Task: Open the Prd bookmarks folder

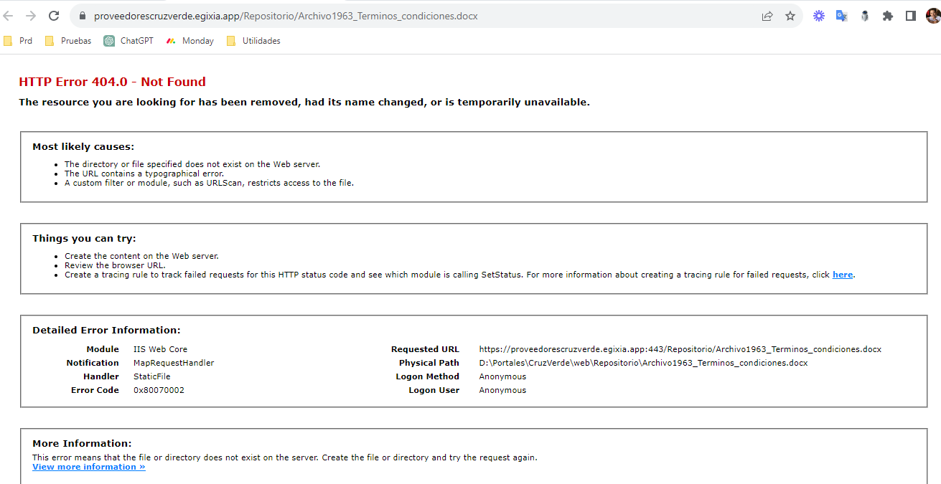Action: (x=18, y=41)
